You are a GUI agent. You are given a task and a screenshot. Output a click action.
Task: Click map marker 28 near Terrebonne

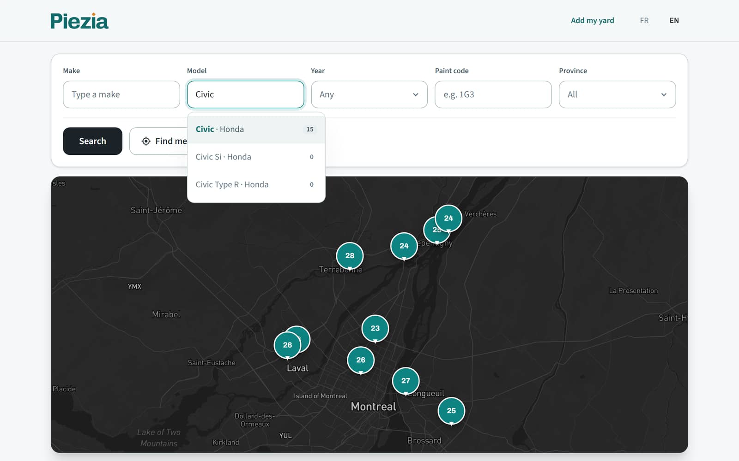pyautogui.click(x=350, y=255)
